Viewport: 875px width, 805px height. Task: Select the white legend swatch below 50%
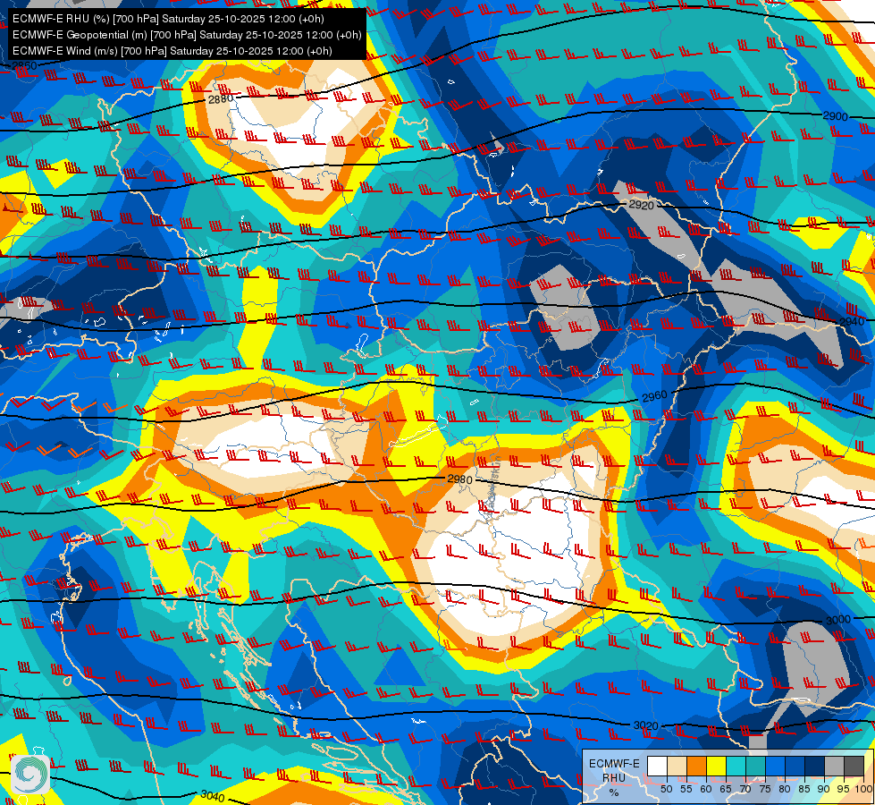657,766
